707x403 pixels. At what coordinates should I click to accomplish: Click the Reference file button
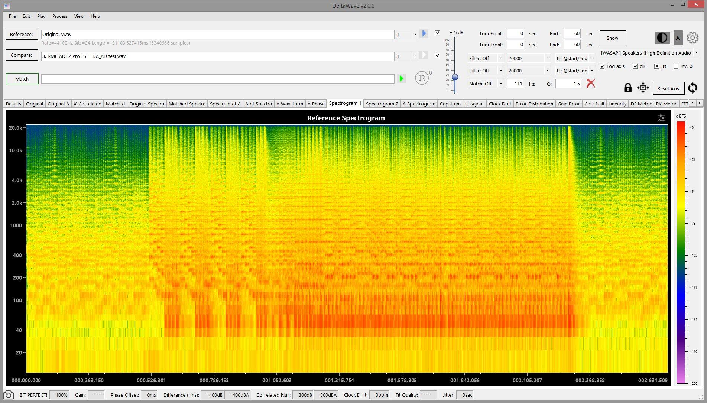(x=22, y=34)
